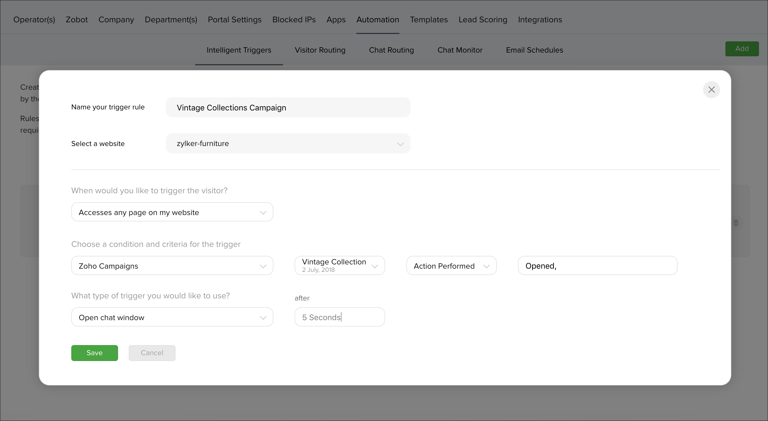Image resolution: width=768 pixels, height=421 pixels.
Task: Go to Portal Settings tab
Action: (235, 20)
